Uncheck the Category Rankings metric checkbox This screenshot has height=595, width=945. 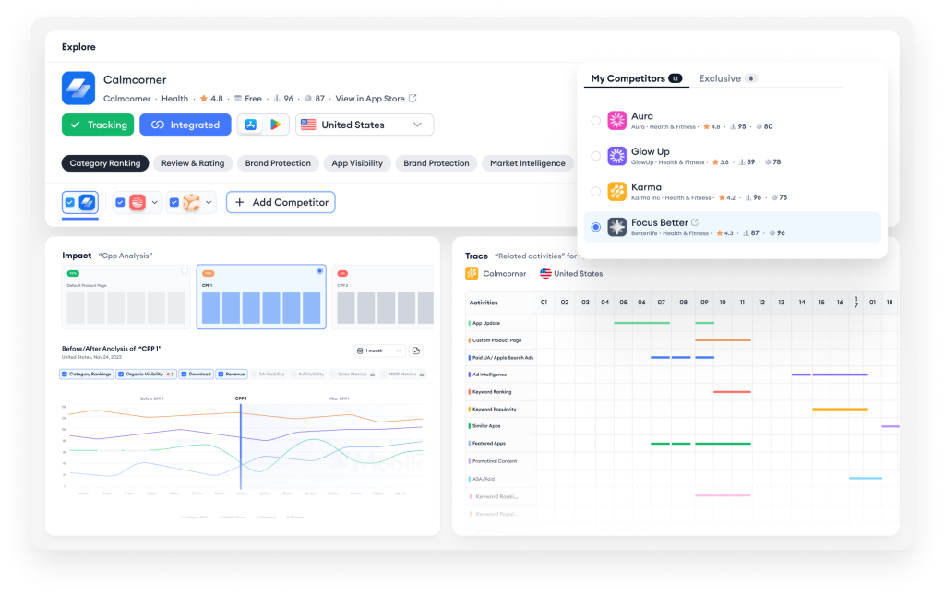click(x=65, y=375)
